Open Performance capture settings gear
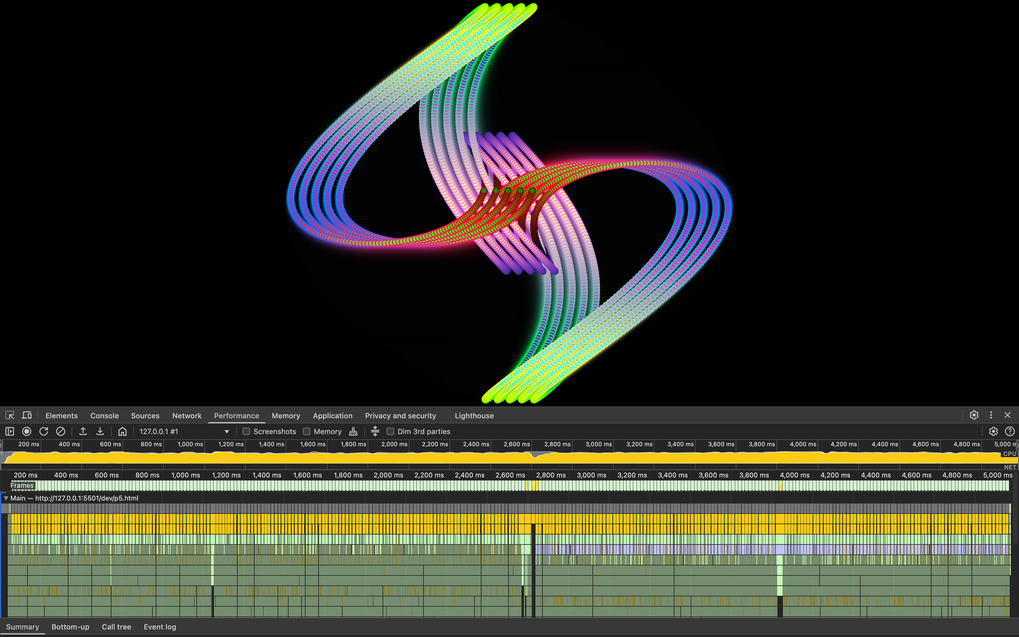The width and height of the screenshot is (1019, 637). [993, 431]
